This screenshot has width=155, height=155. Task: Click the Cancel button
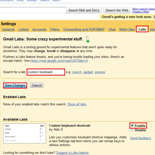pyautogui.click(x=37, y=85)
